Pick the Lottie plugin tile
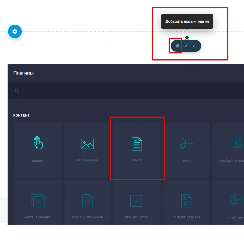The height and width of the screenshot is (244, 244). tap(186, 150)
